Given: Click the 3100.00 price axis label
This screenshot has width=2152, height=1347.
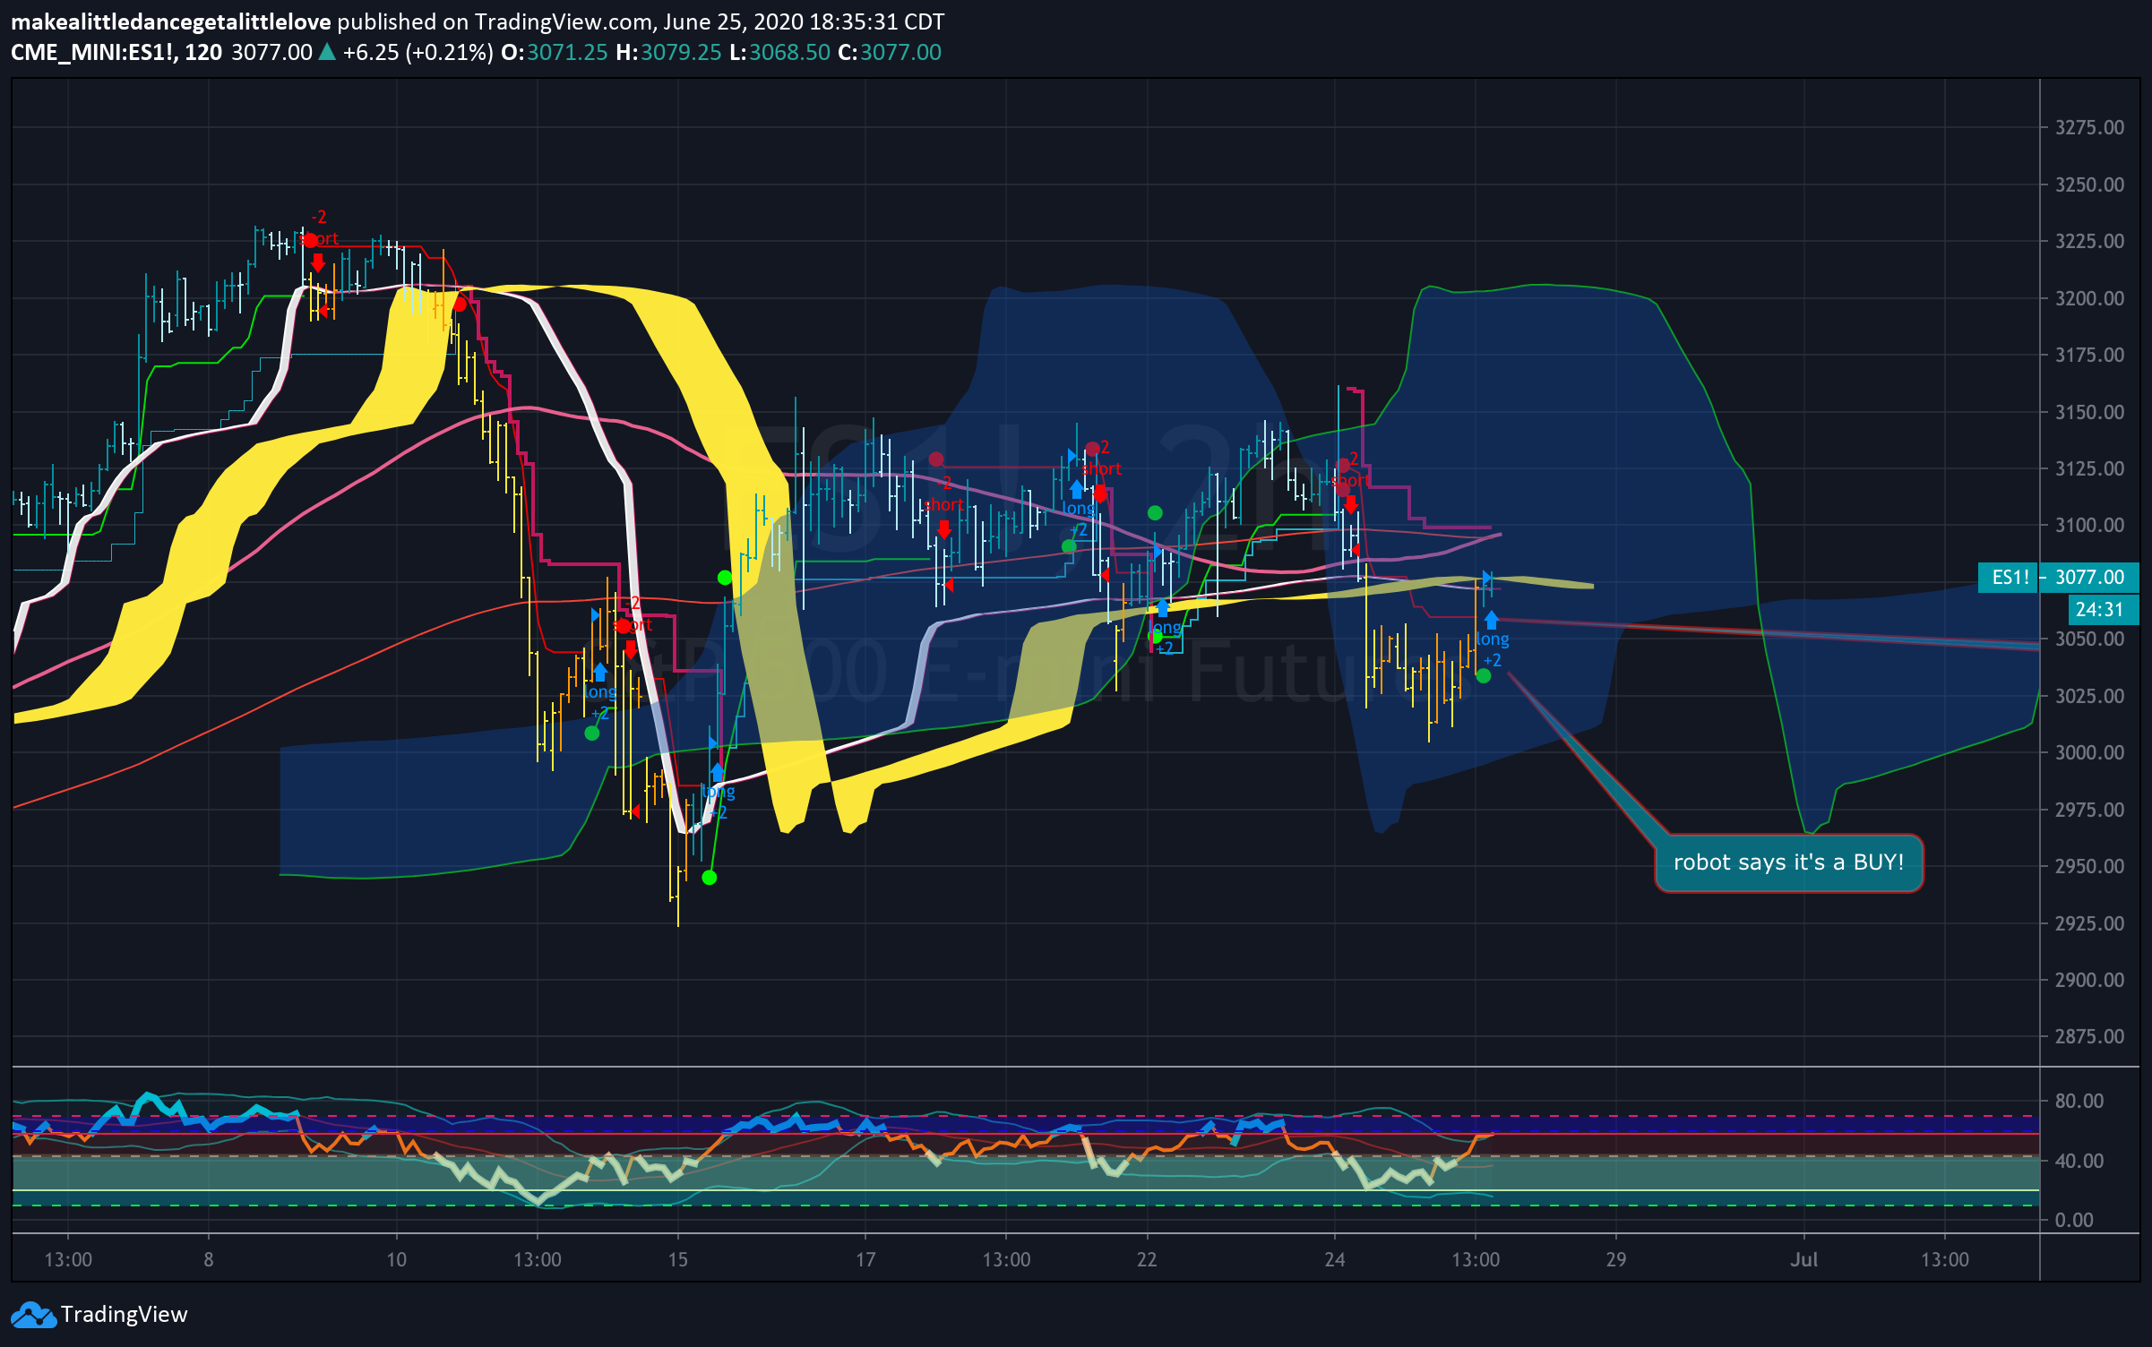Looking at the screenshot, I should pos(2089,525).
